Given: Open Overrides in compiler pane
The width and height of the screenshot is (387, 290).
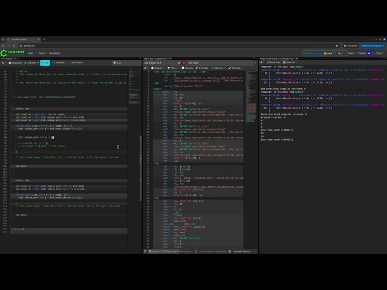Looking at the screenshot, I should pos(202,68).
